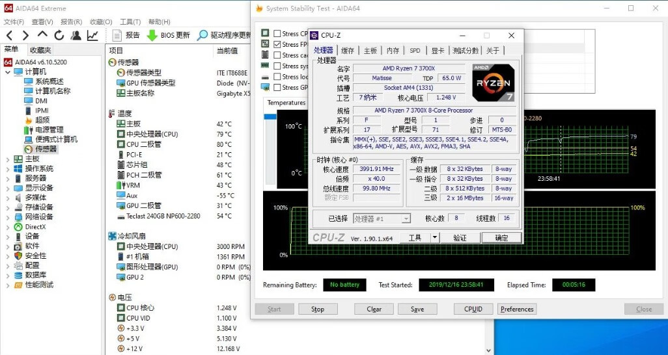Viewport: 668px width, 355px height.
Task: Click 驱动程序更新 magnifier in toolbar
Action: 202,35
